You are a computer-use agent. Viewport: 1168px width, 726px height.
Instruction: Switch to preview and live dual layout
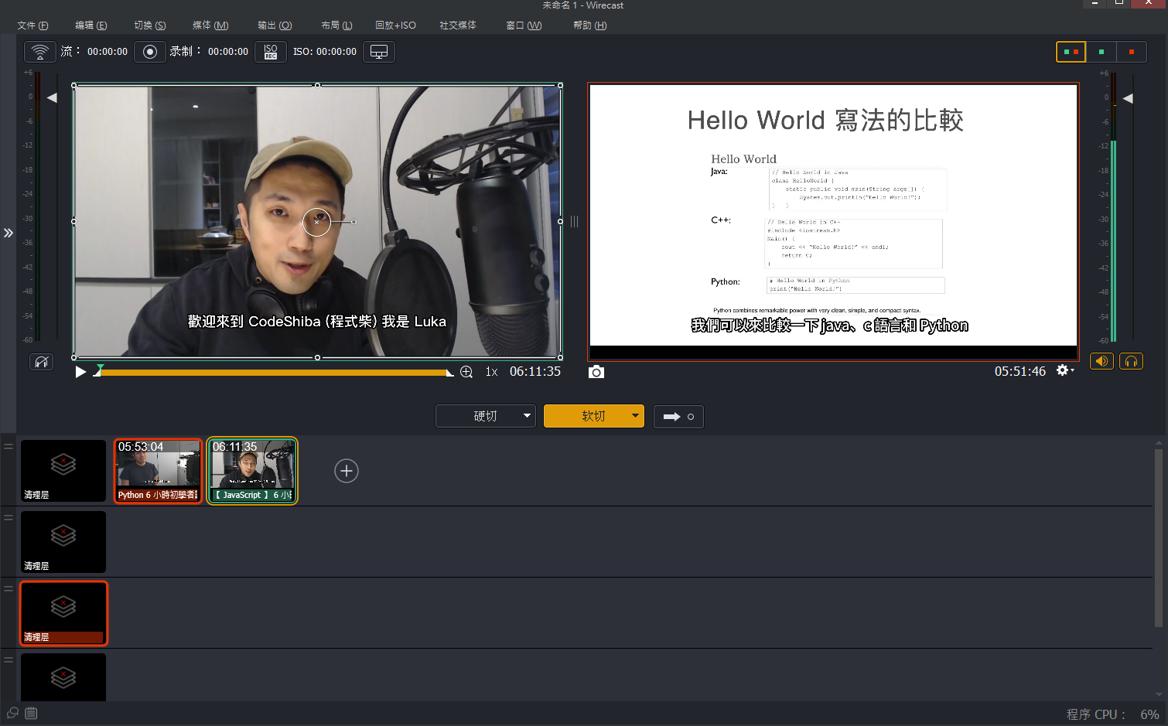click(x=1071, y=52)
